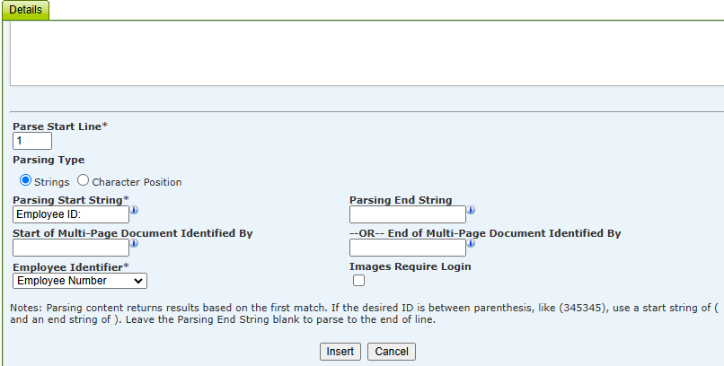Click info icon beside Parsing Start String
This screenshot has width=724, height=366.
[x=134, y=210]
